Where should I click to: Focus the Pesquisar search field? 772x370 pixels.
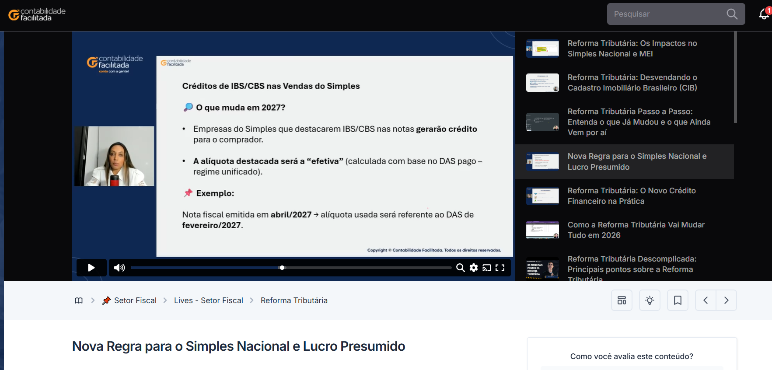coord(676,14)
